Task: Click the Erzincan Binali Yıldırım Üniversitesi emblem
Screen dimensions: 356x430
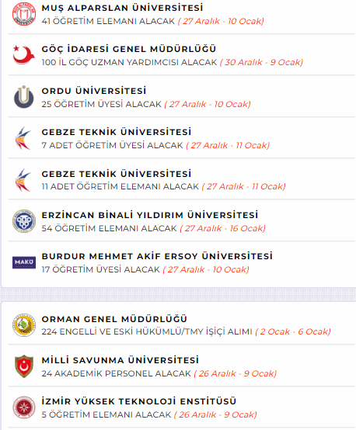Action: 24,221
